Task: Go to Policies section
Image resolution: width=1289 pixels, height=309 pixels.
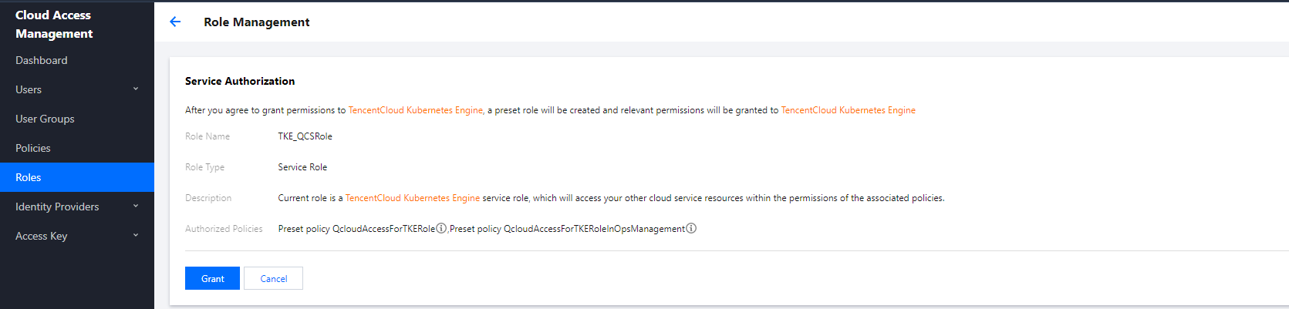Action: point(33,148)
